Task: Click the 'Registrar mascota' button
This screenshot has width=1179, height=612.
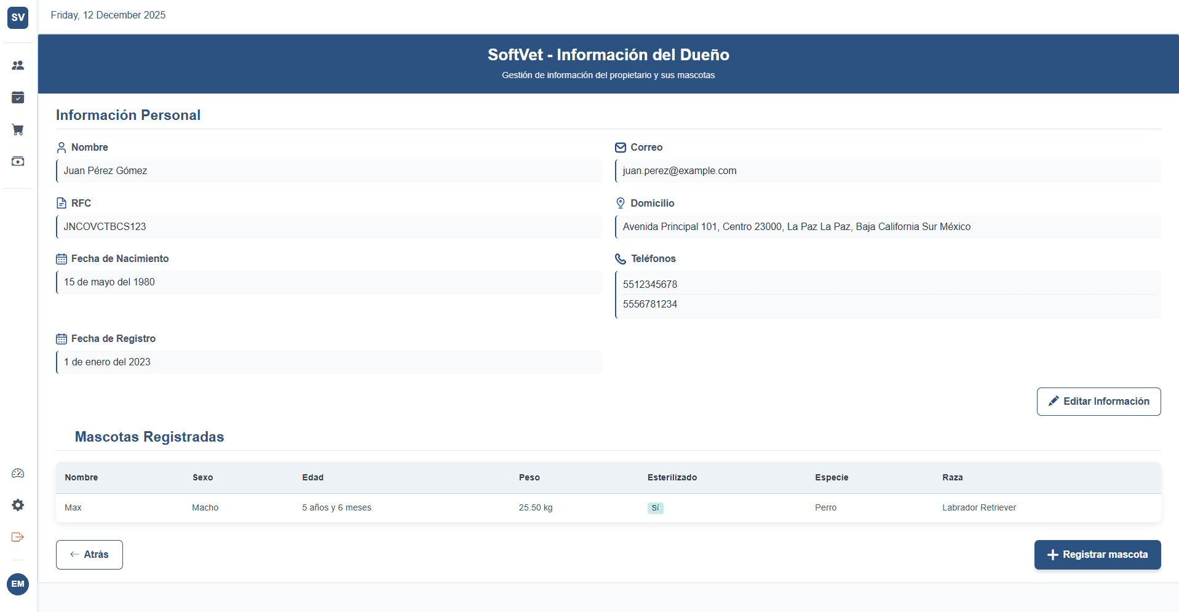Action: (x=1097, y=554)
